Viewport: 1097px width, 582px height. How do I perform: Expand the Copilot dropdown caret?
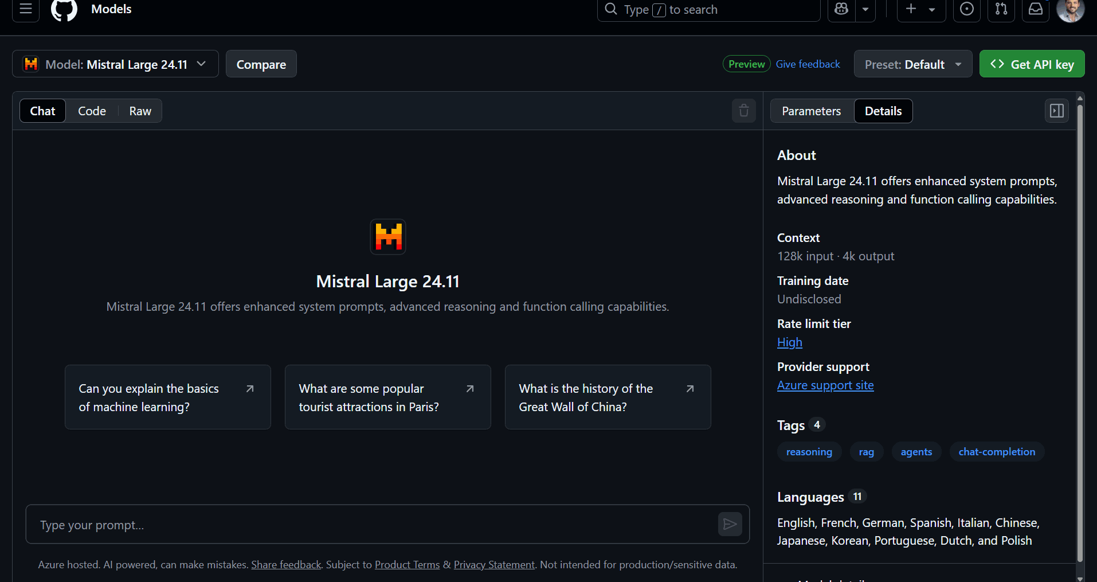[x=865, y=9]
